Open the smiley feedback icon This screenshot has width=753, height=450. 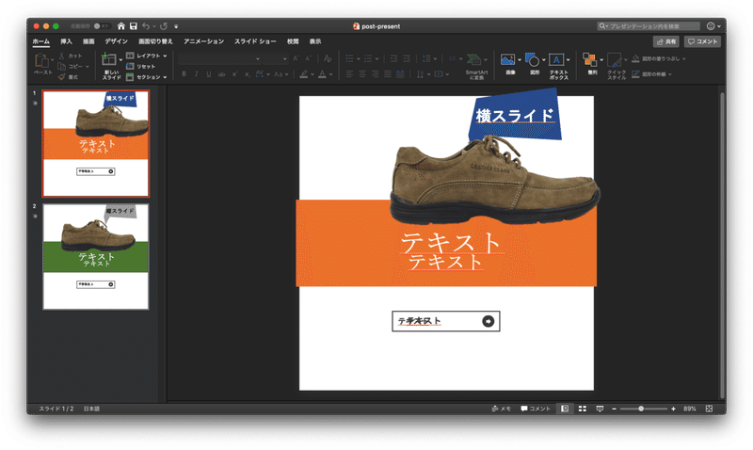click(711, 26)
